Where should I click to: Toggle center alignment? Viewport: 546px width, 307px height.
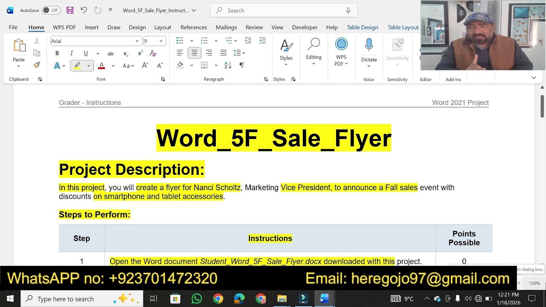[x=195, y=53]
